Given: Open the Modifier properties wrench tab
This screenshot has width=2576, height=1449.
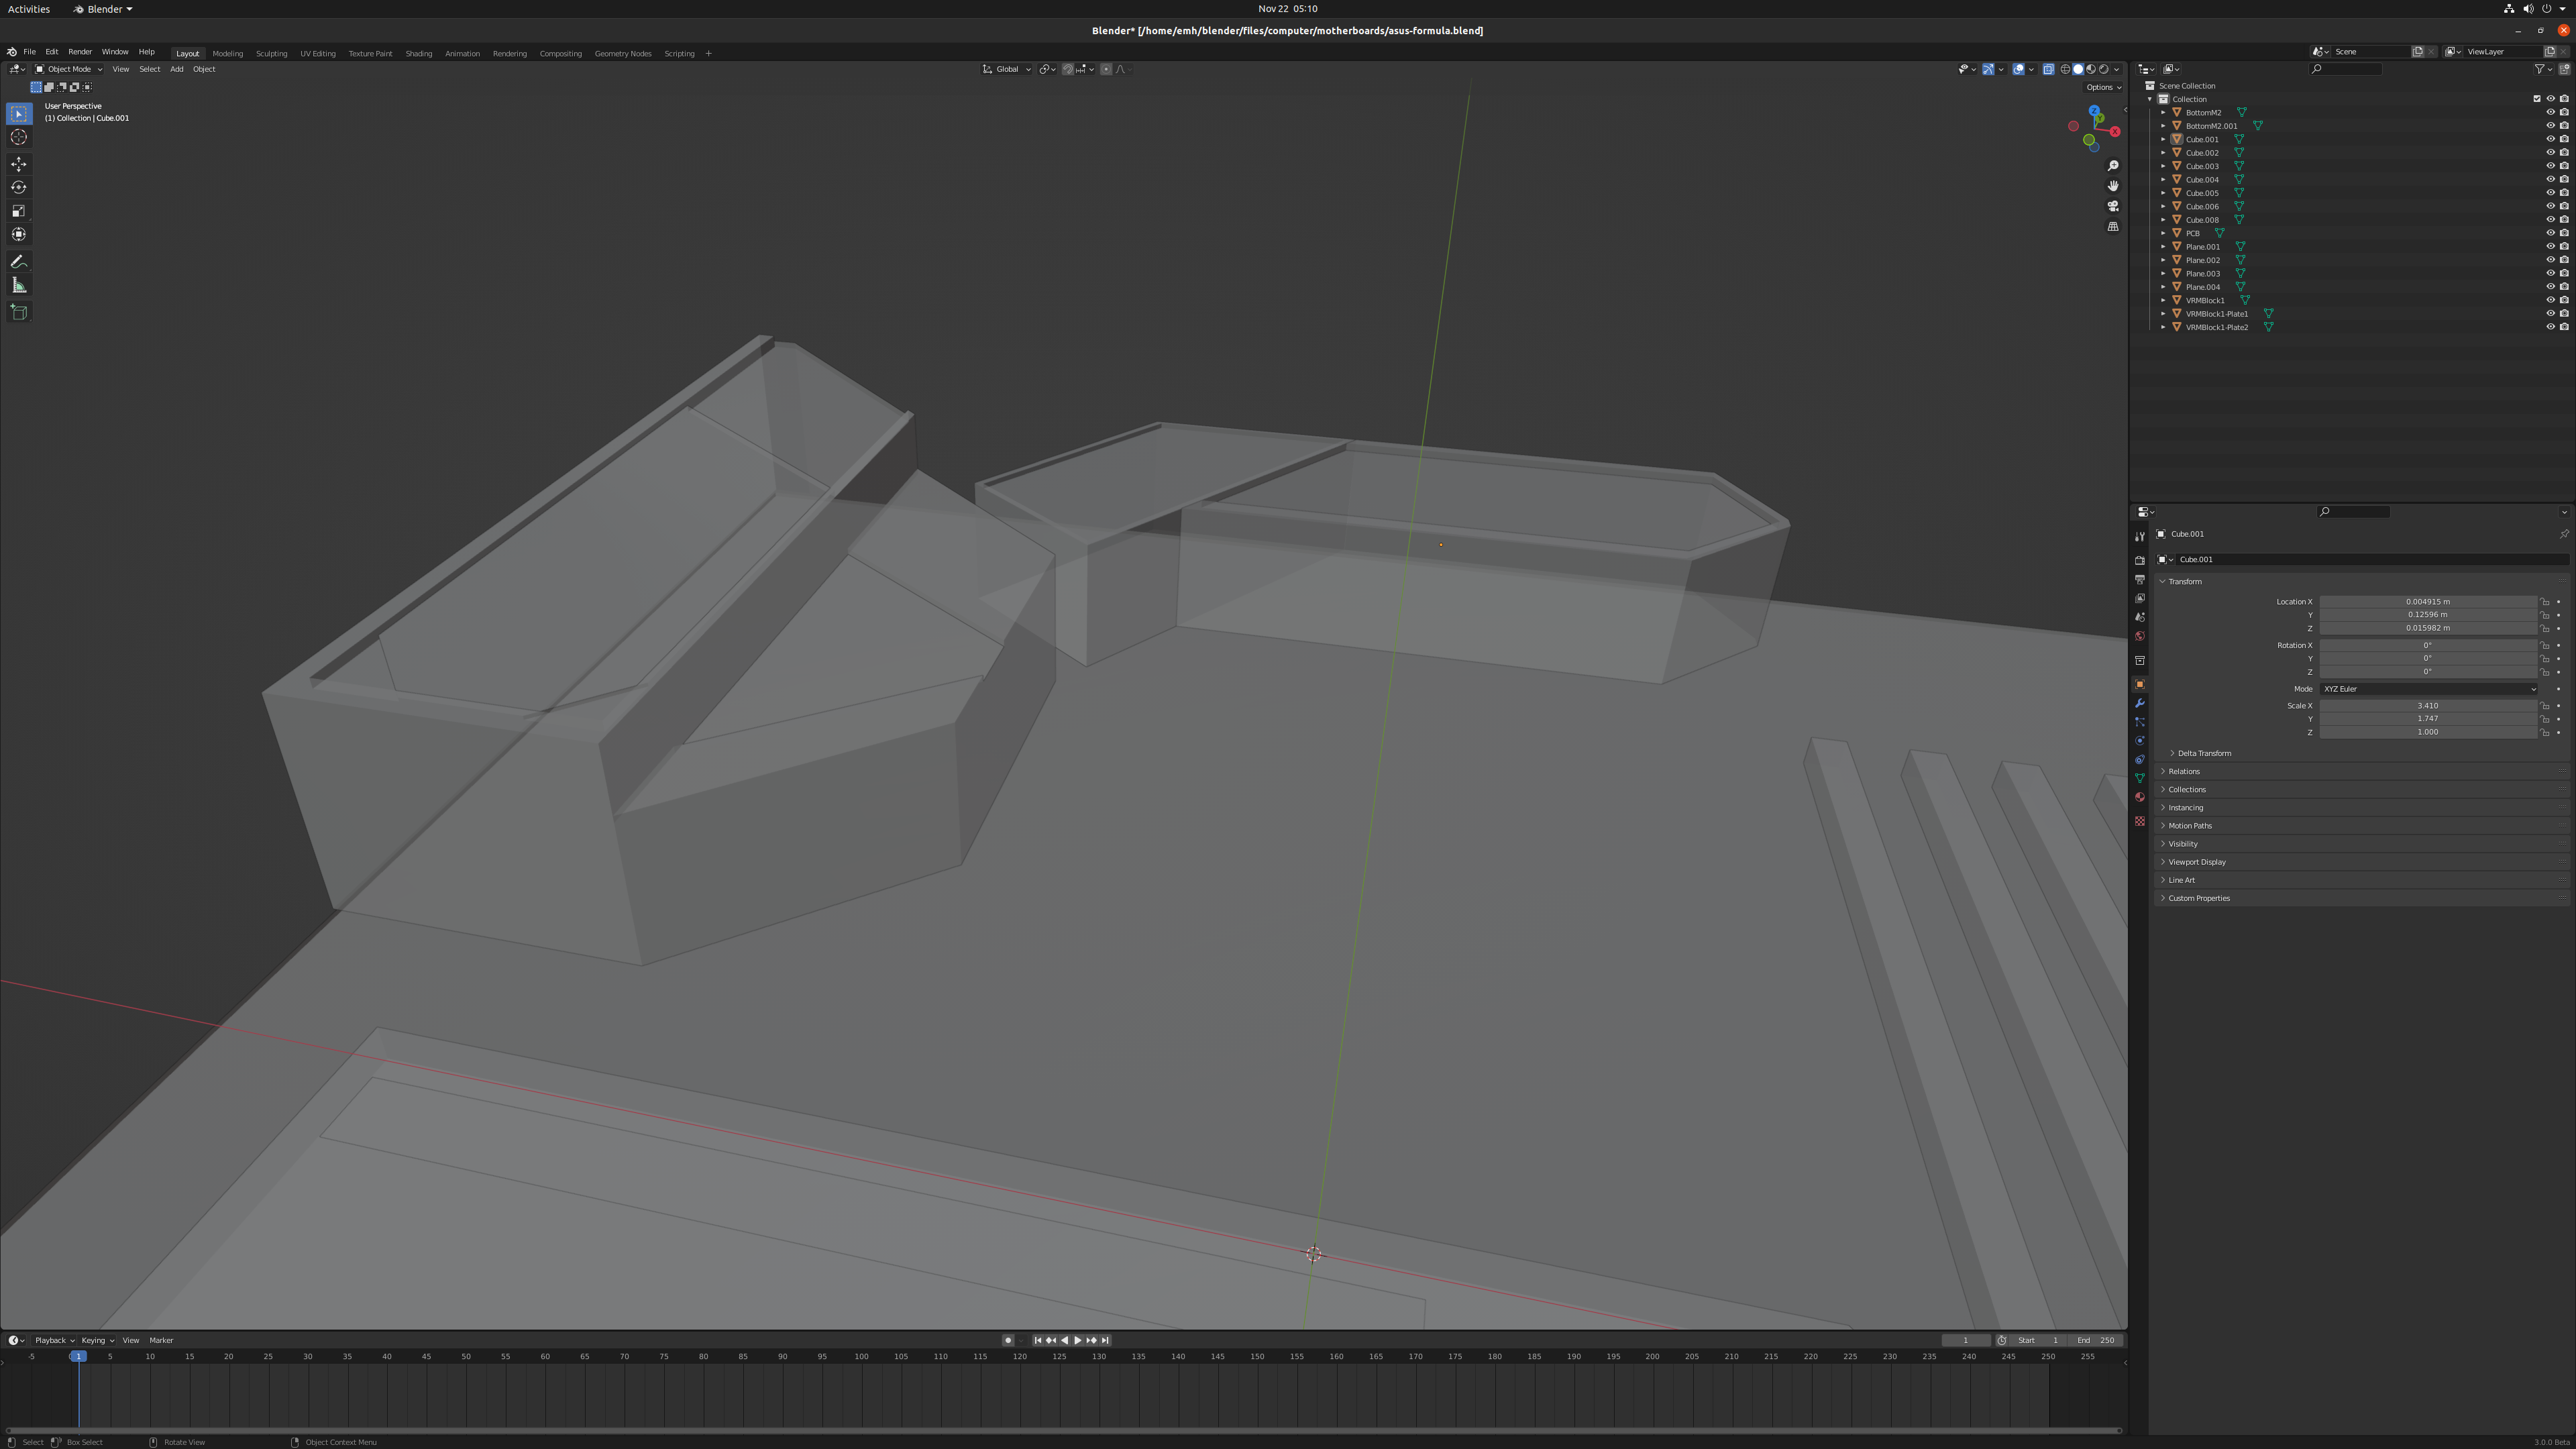Looking at the screenshot, I should point(2140,703).
